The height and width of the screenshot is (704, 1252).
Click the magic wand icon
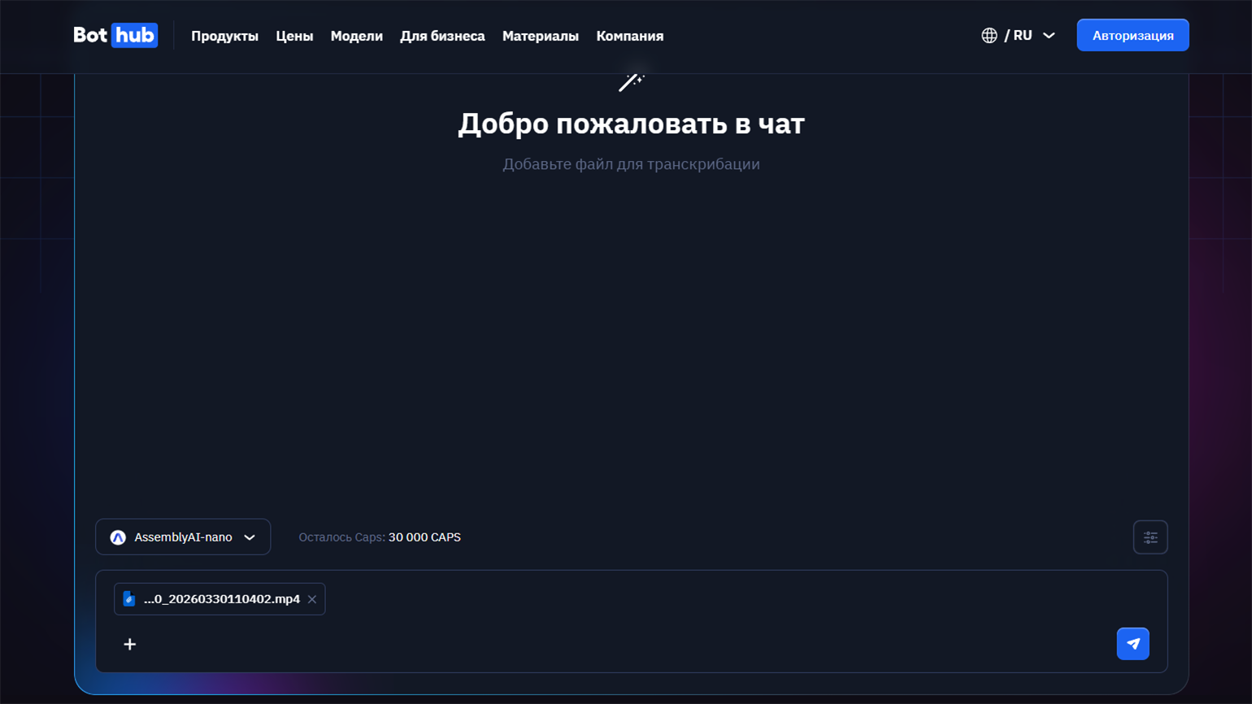(x=631, y=82)
